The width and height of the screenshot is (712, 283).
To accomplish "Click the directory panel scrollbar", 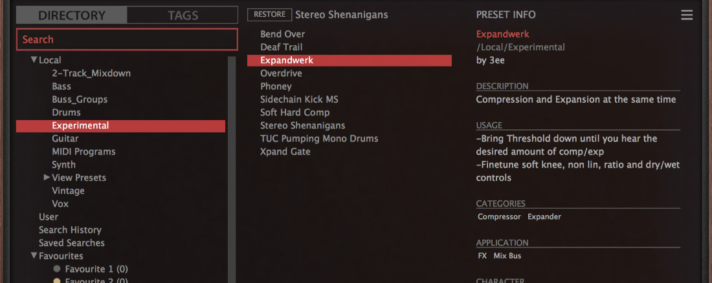I will (232, 162).
